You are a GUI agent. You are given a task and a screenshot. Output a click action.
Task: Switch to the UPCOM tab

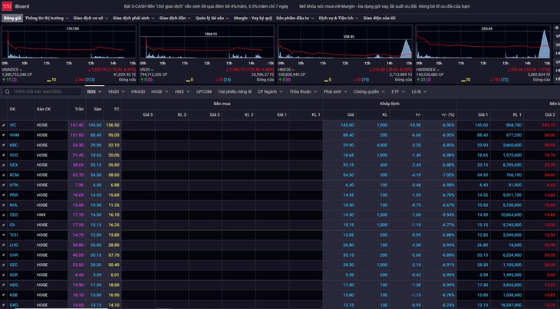point(204,92)
